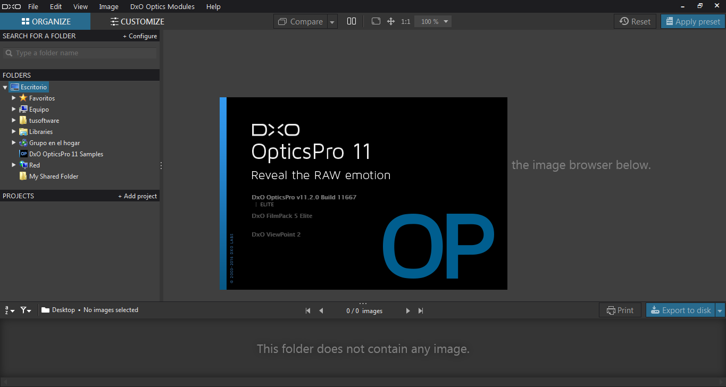The image size is (726, 387).
Task: Click the Libraries folder icon
Action: click(23, 131)
